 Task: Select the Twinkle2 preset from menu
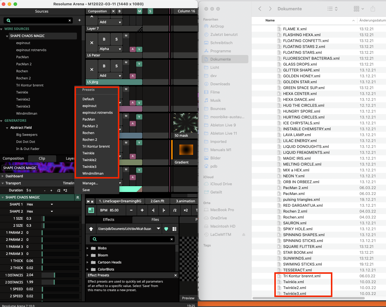click(x=89, y=160)
